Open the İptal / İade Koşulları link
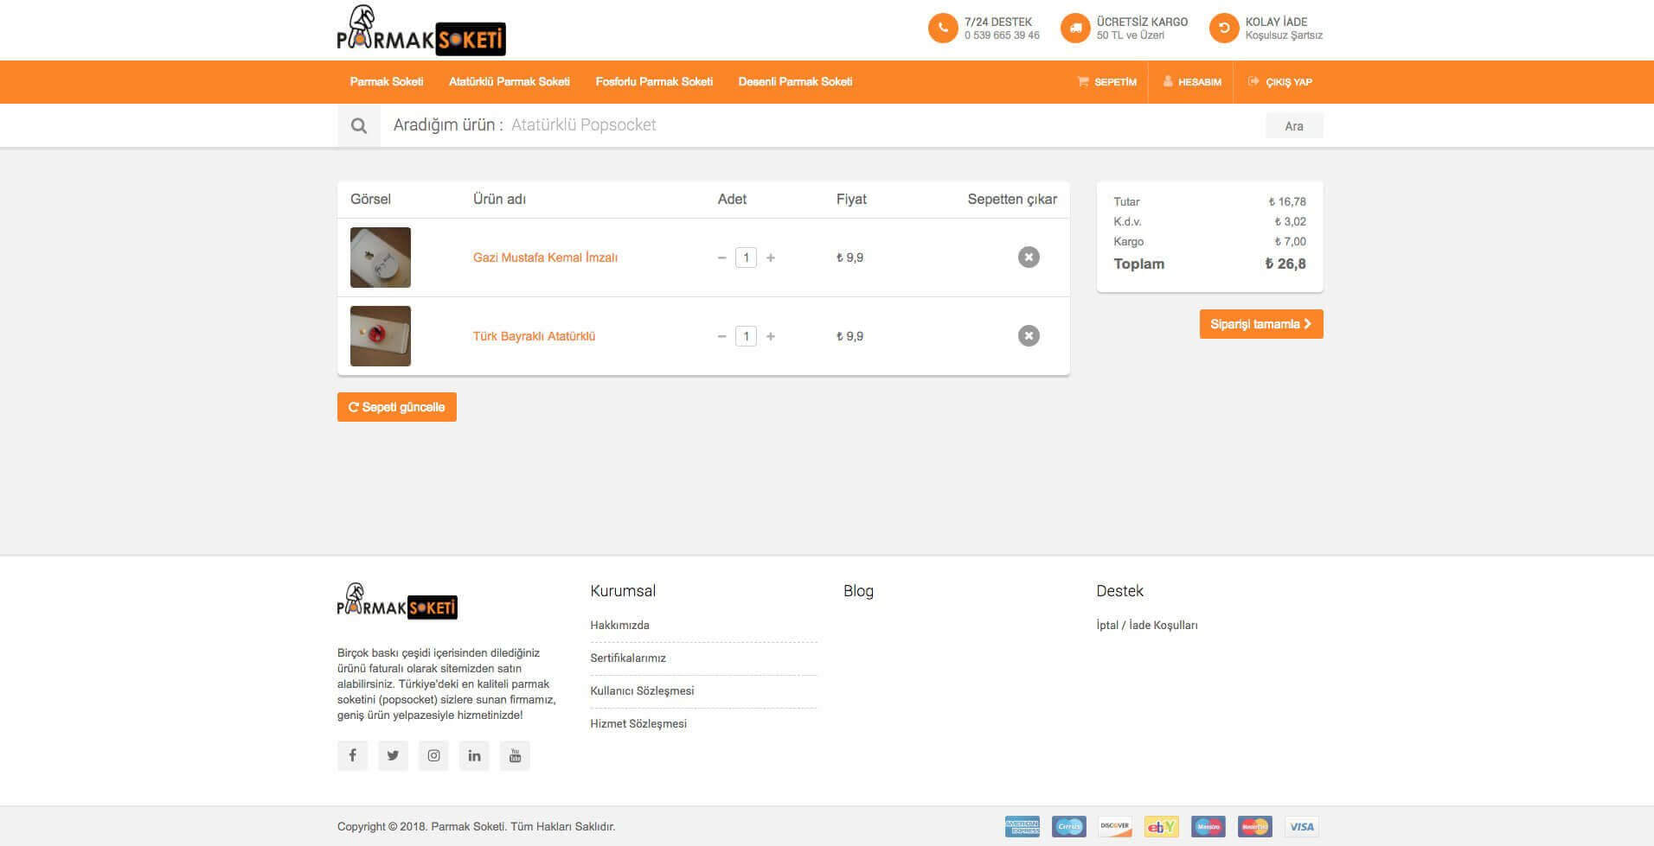Viewport: 1654px width, 846px height. (1146, 624)
